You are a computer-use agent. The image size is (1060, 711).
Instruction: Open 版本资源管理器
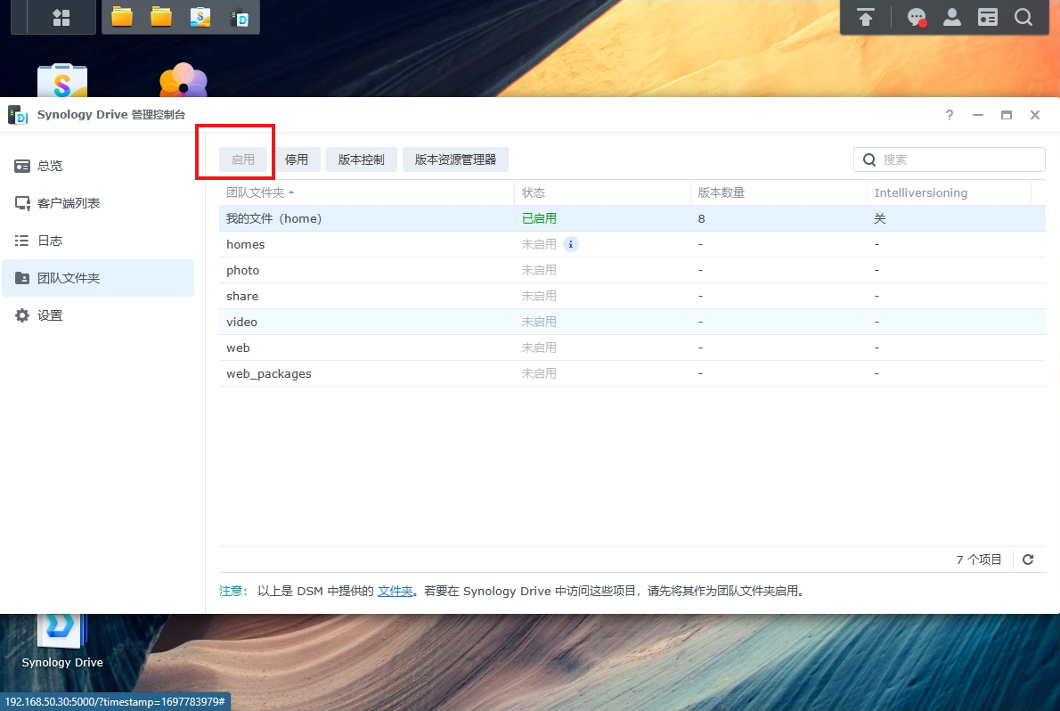point(455,159)
